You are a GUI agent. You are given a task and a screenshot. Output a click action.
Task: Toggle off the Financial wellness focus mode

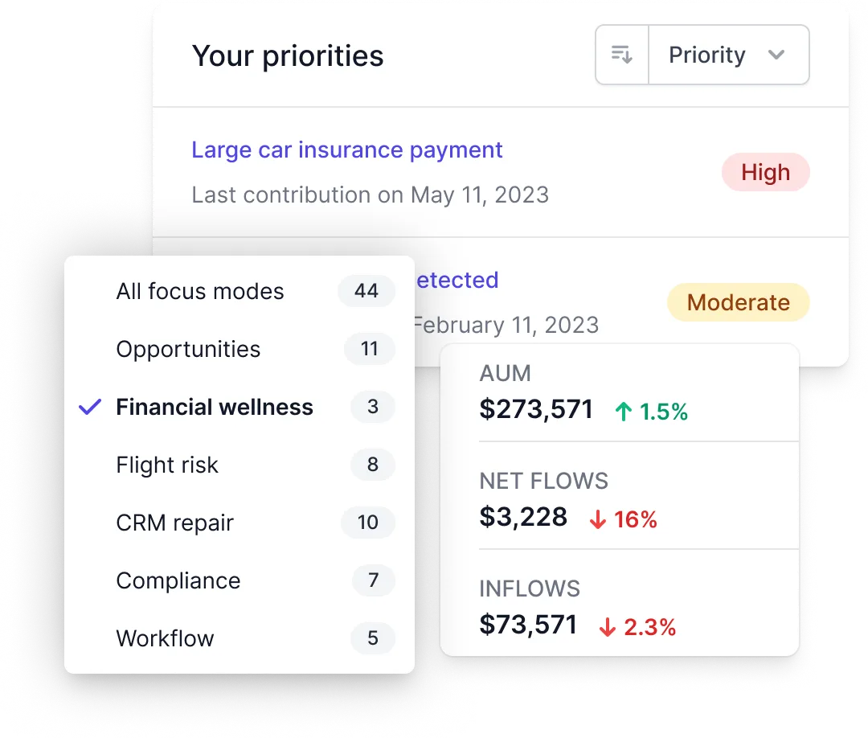pyautogui.click(x=215, y=407)
